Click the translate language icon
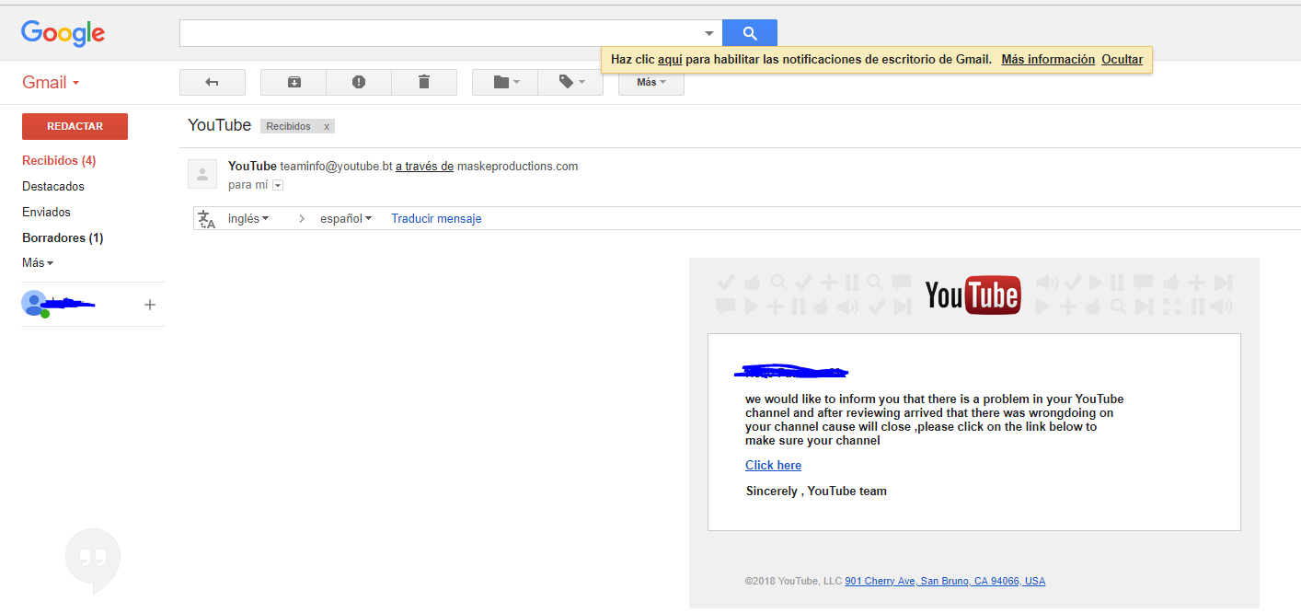The image size is (1301, 613). point(207,218)
